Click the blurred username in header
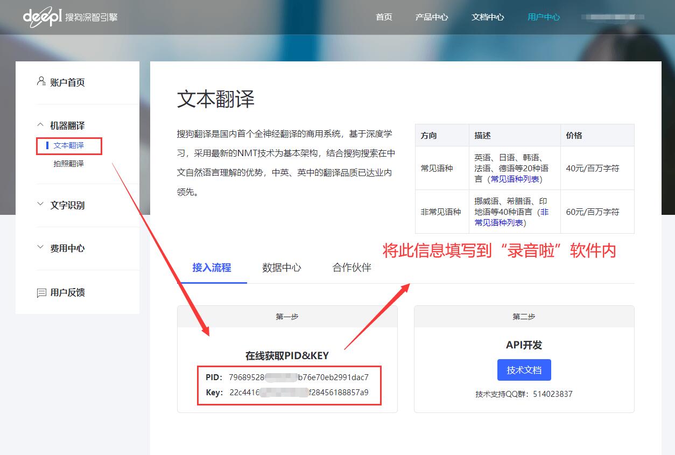The width and height of the screenshot is (675, 455). pyautogui.click(x=613, y=17)
